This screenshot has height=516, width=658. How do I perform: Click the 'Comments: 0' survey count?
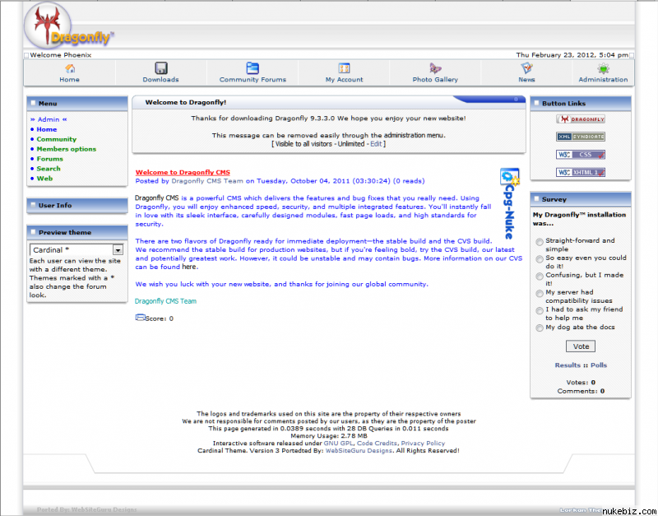click(x=581, y=391)
